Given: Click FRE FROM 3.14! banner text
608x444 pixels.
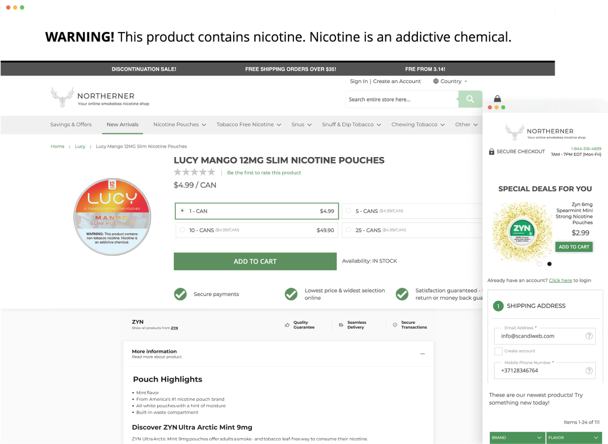Looking at the screenshot, I should (x=425, y=69).
